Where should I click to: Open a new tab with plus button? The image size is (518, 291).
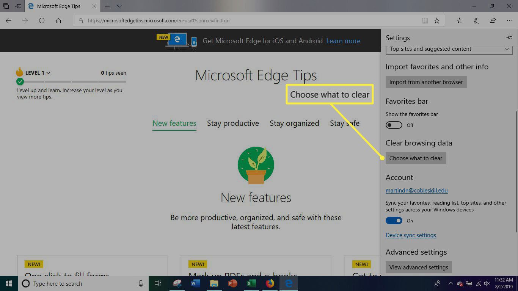[x=107, y=6]
